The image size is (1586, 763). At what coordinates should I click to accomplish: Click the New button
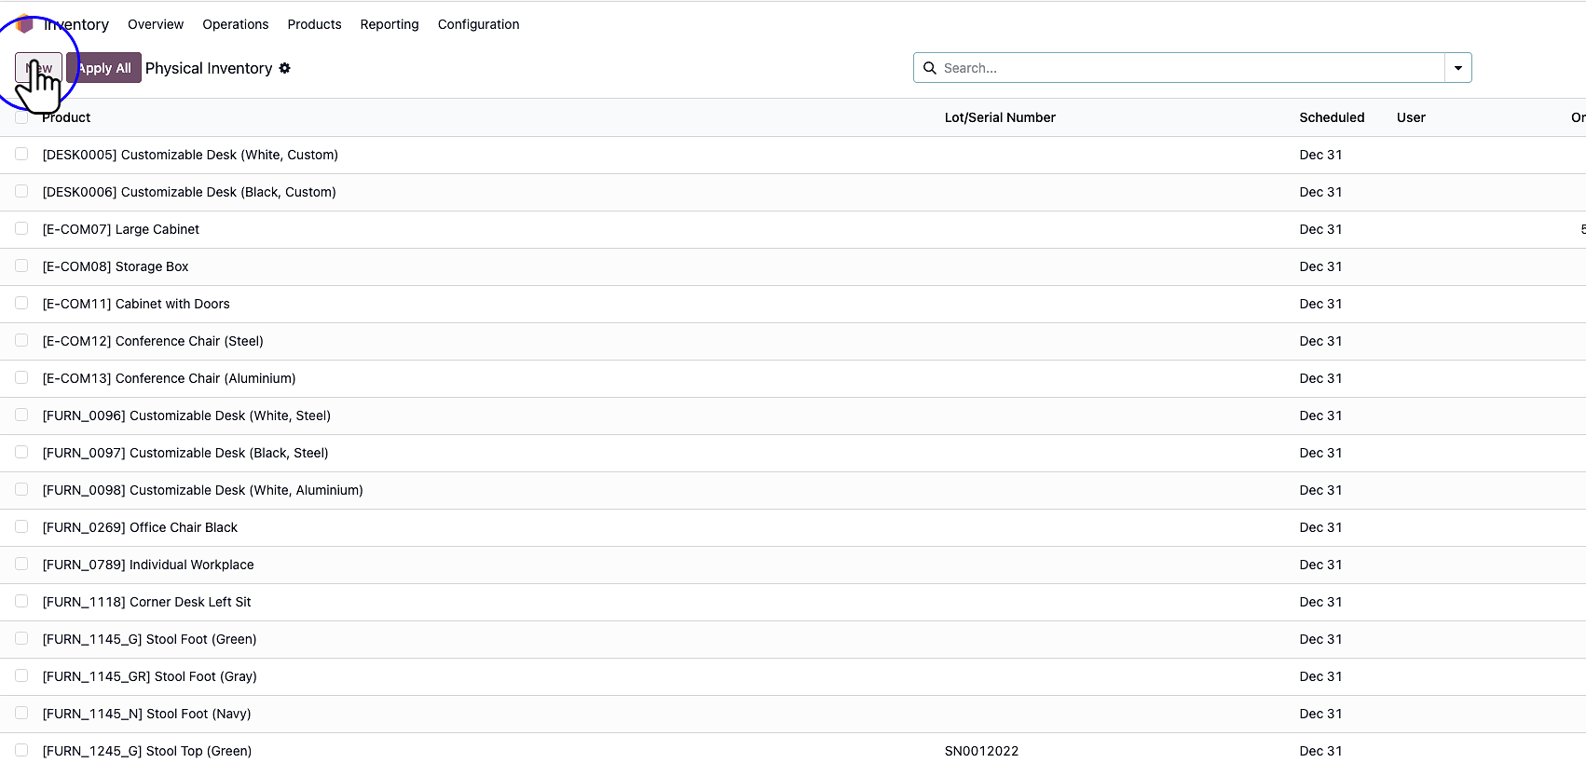point(38,68)
